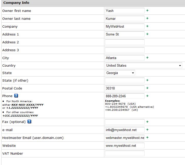Viewport: 185px width, 165px height.
Task: Focus the Owner first name field
Action: 125,11
